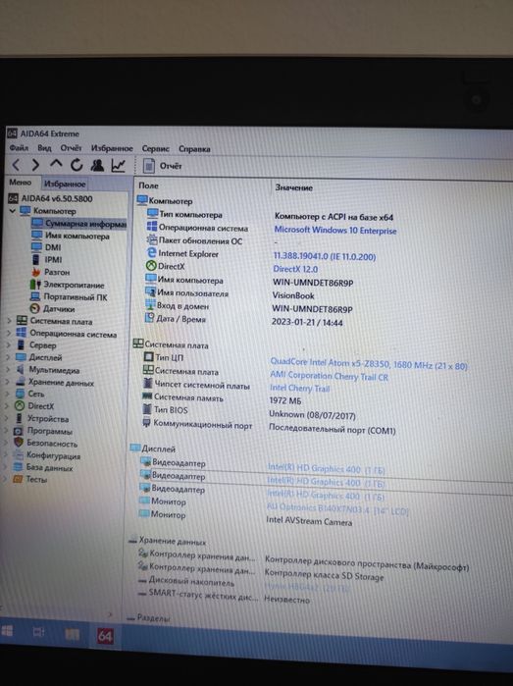Image resolution: width=513 pixels, height=686 pixels.
Task: Go forward with the right arrow toolbar icon
Action: pyautogui.click(x=36, y=165)
